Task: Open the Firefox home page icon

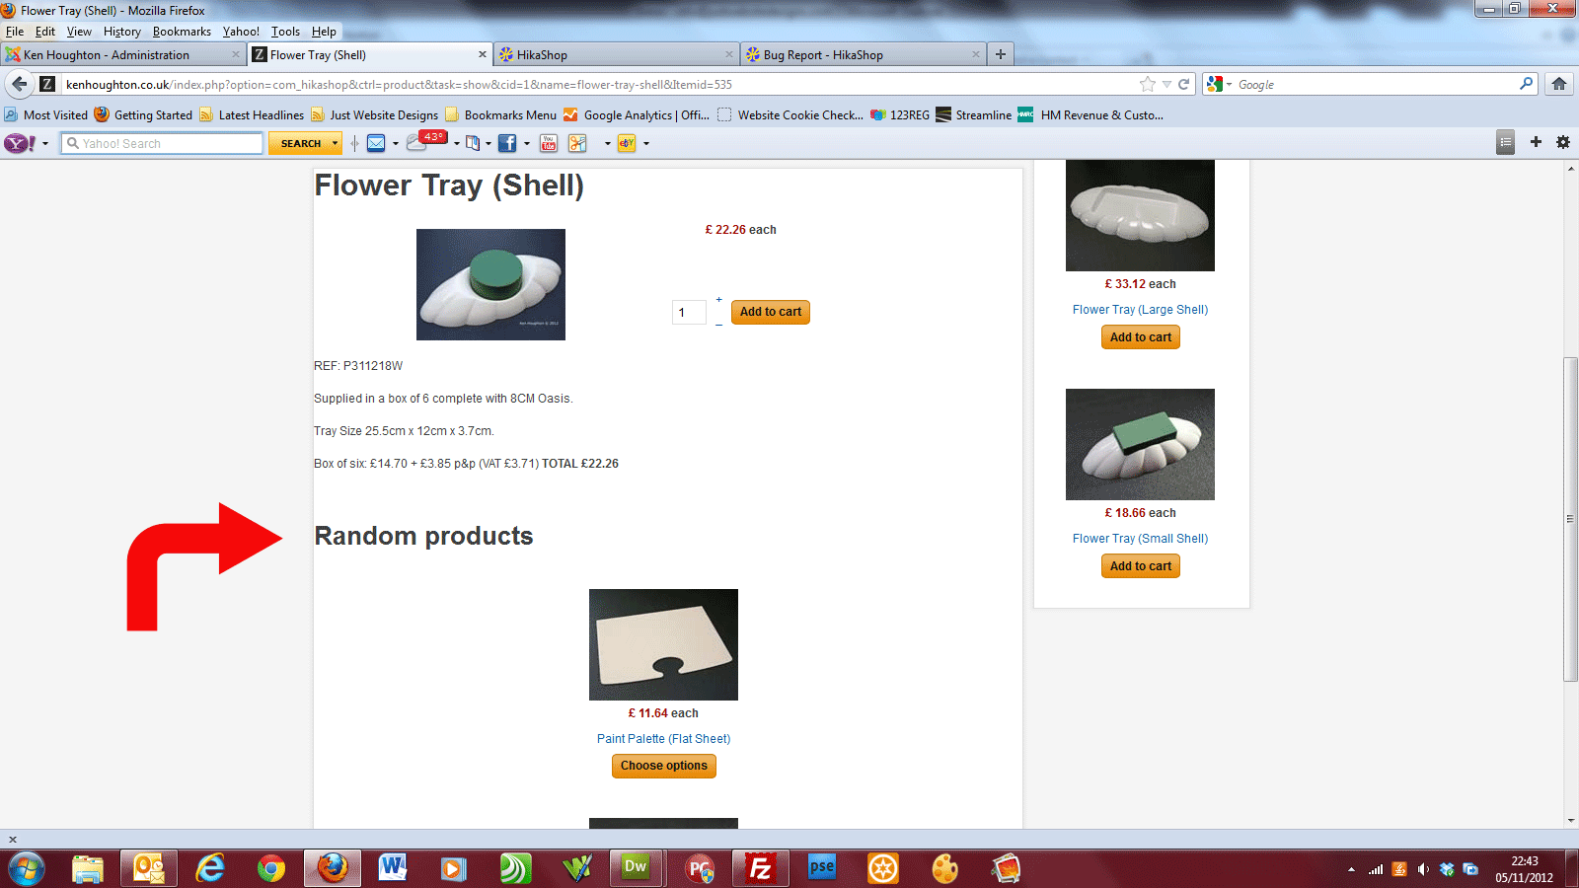Action: 1559,84
